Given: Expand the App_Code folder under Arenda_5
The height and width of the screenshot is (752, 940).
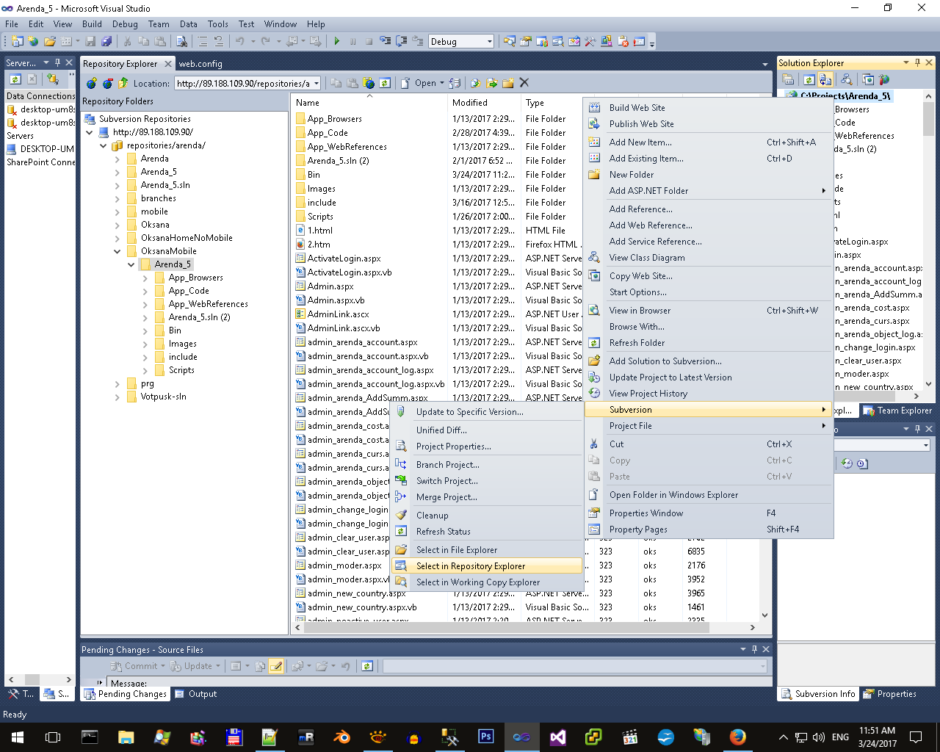Looking at the screenshot, I should [x=145, y=291].
